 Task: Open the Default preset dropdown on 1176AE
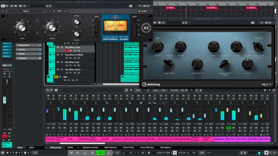pos(26,11)
